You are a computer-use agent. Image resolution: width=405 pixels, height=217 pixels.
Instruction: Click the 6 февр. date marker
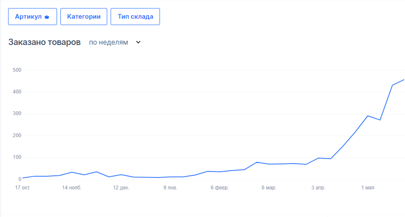220,188
